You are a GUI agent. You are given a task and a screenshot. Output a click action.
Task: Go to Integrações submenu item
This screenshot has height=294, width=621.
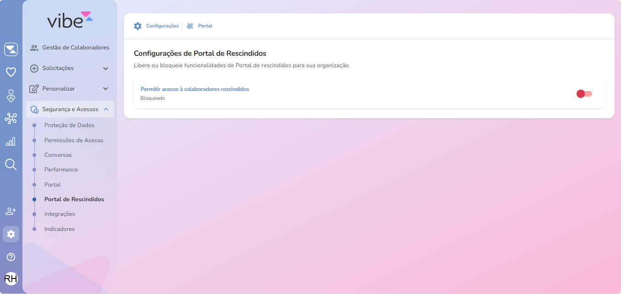59,214
